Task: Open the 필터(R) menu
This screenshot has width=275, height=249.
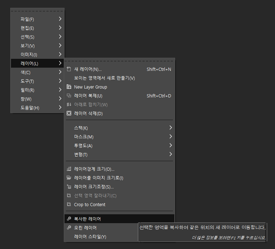Action: tap(37, 90)
